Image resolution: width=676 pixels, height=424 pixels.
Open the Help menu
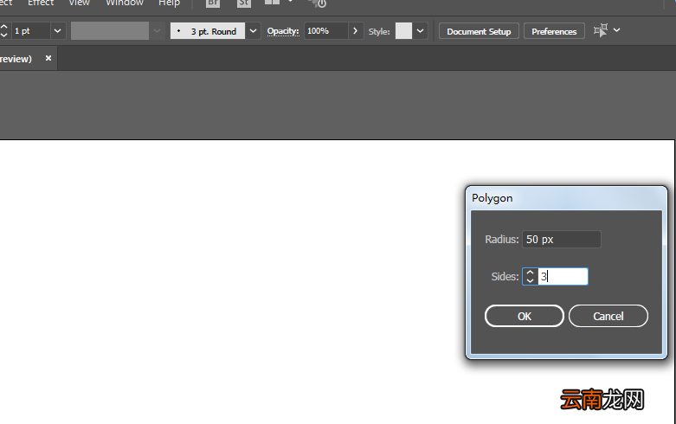(x=169, y=3)
